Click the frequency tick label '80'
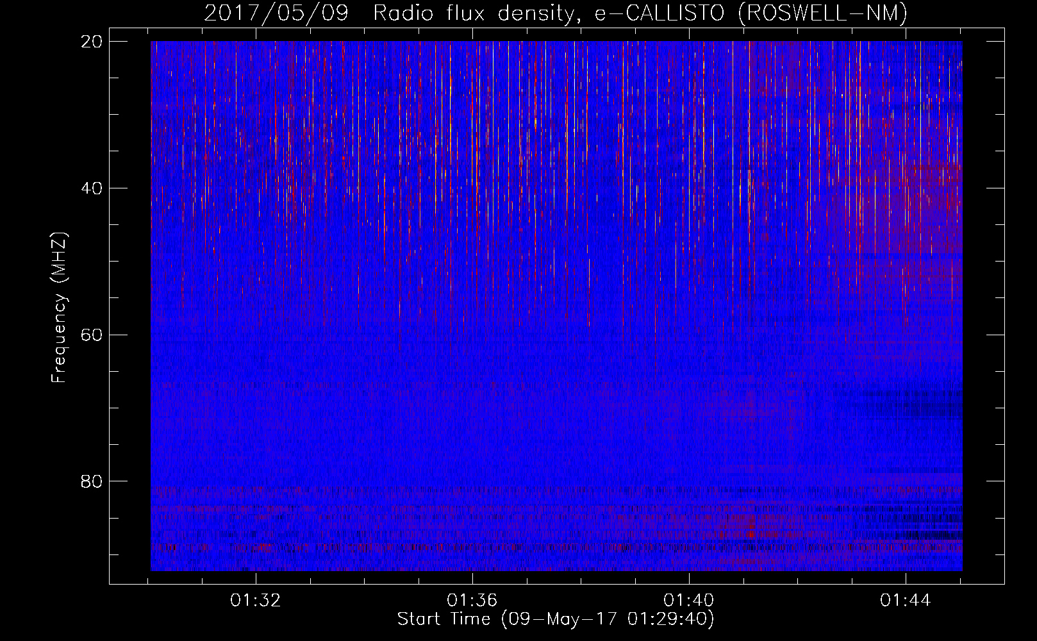 (92, 481)
